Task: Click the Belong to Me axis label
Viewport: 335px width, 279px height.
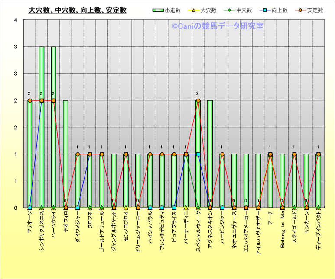Action: 282,230
